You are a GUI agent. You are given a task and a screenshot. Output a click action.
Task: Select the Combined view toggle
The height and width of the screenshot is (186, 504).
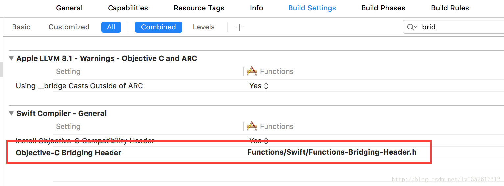click(159, 27)
